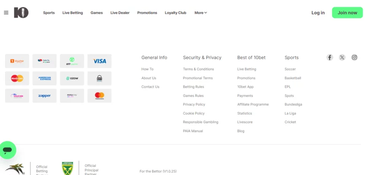Click the Ozow payment tile

[72, 78]
